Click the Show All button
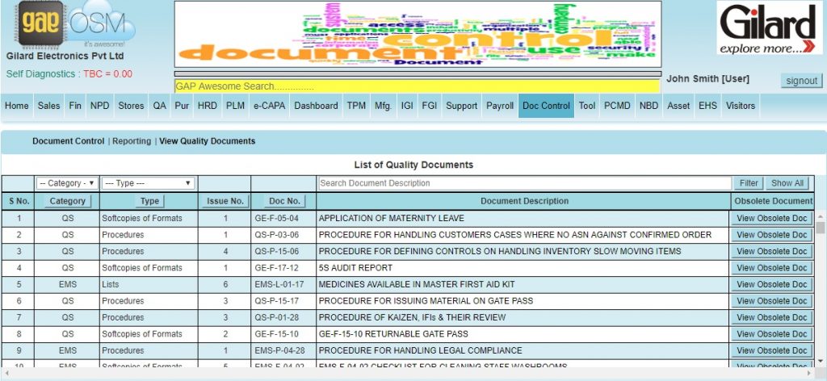This screenshot has width=827, height=381. click(x=787, y=183)
